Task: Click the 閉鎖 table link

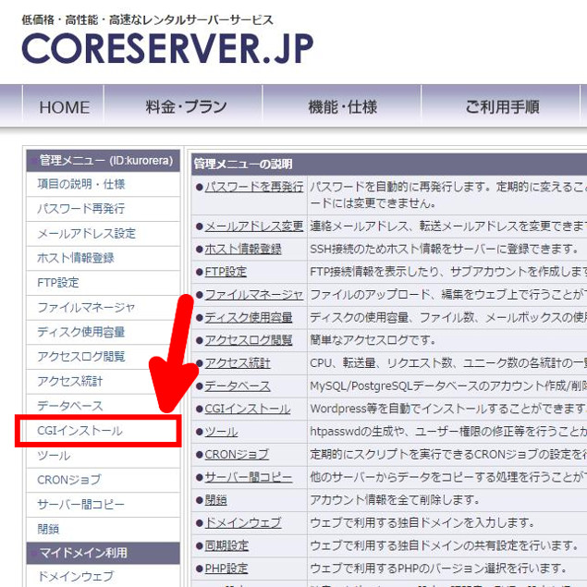Action: click(x=215, y=500)
